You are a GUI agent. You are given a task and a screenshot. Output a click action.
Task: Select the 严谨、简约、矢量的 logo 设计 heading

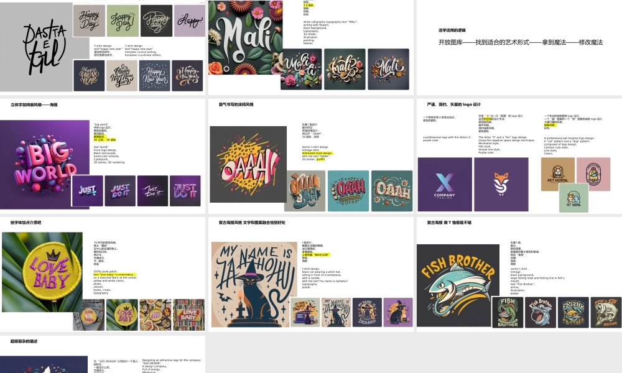[454, 104]
